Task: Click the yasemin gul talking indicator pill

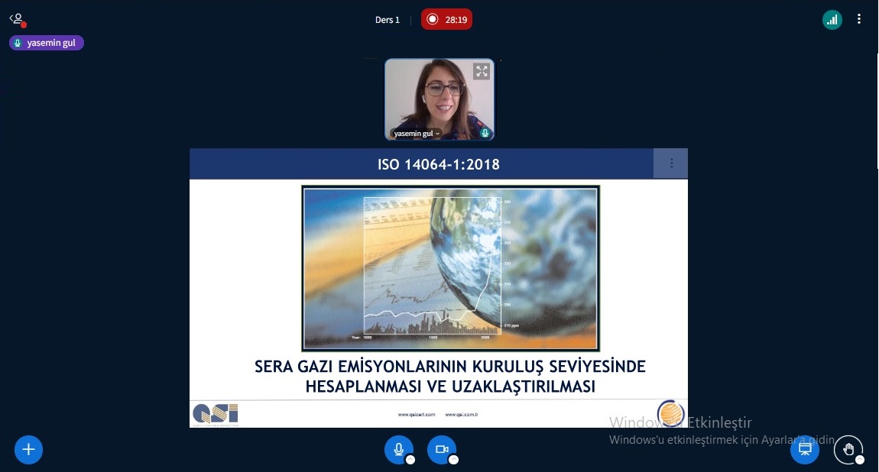Action: pos(47,43)
